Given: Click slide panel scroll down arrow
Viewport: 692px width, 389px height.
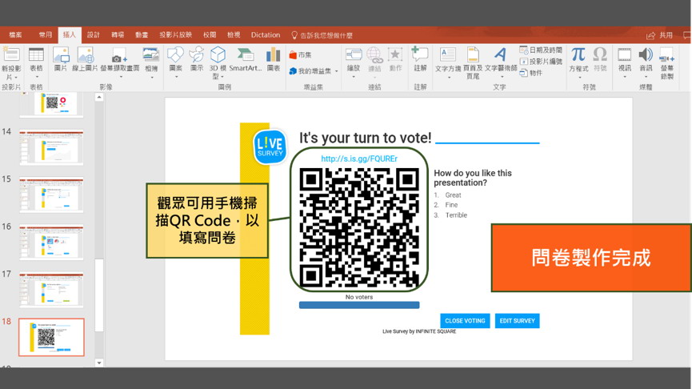Looking at the screenshot, I should pyautogui.click(x=99, y=363).
